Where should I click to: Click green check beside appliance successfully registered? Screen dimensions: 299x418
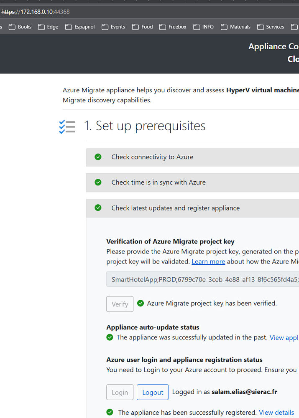110,412
